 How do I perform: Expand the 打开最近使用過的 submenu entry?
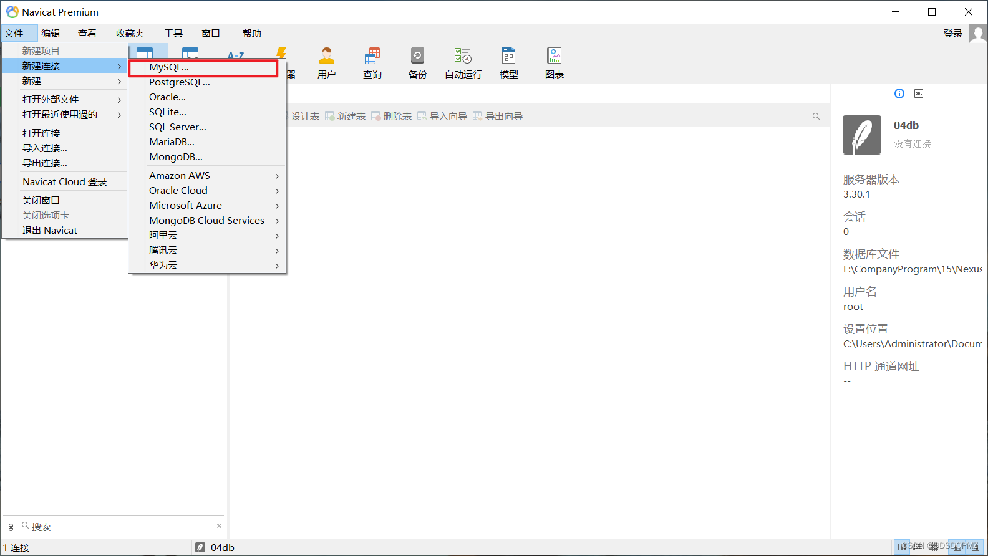pos(65,115)
